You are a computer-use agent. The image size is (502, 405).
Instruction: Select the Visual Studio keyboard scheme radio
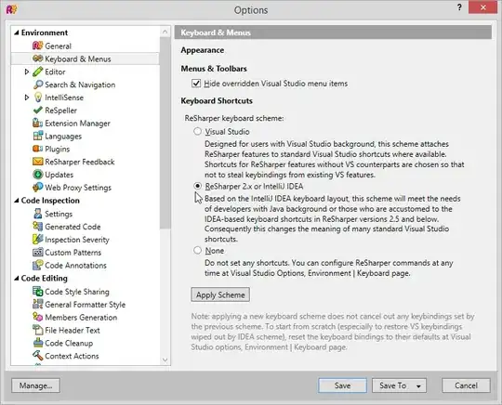tap(197, 132)
